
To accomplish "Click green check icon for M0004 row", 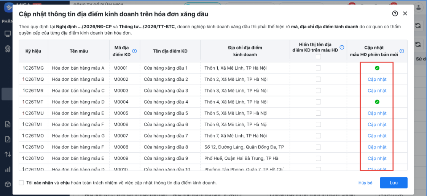I will 377,102.
